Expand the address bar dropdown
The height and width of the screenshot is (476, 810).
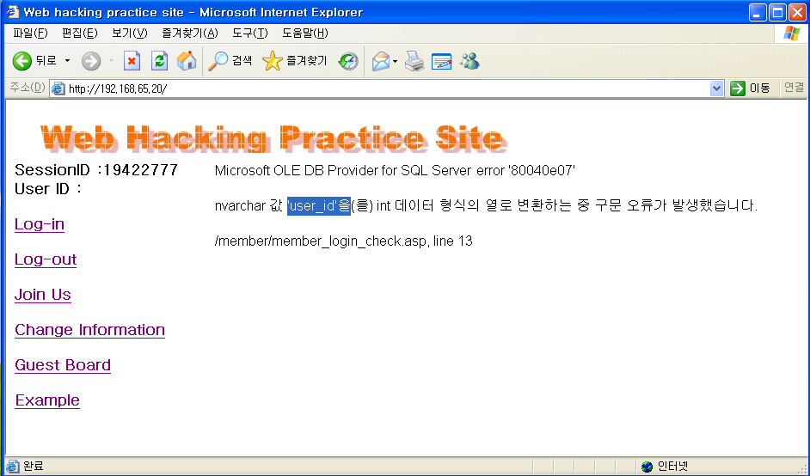pos(716,88)
